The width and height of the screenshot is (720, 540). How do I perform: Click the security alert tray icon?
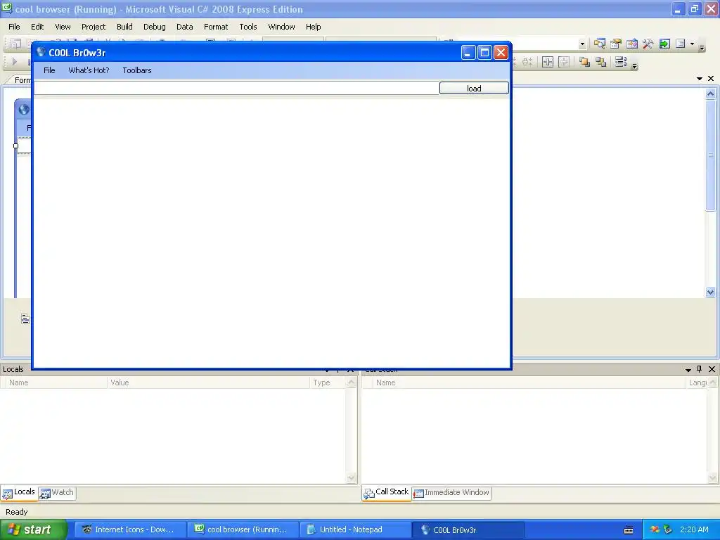[x=655, y=529]
